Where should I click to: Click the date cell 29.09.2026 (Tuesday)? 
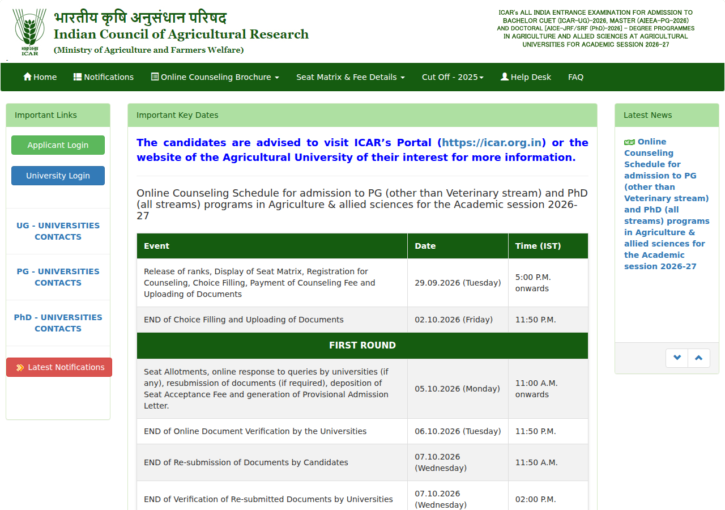[x=458, y=283]
